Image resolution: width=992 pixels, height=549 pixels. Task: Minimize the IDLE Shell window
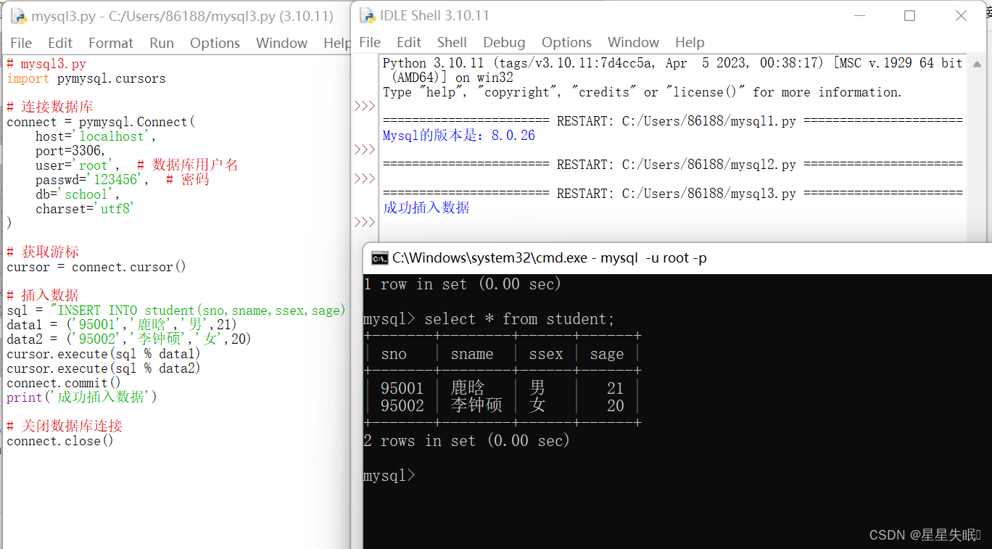[859, 15]
